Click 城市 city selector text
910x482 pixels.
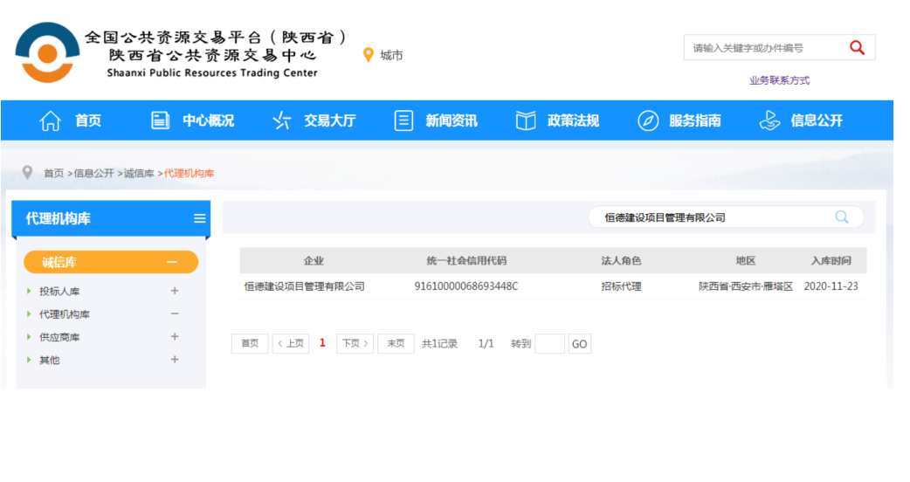(x=391, y=55)
